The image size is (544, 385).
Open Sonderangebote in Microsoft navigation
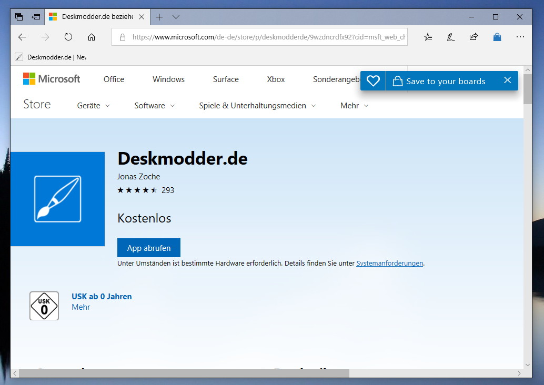(337, 79)
